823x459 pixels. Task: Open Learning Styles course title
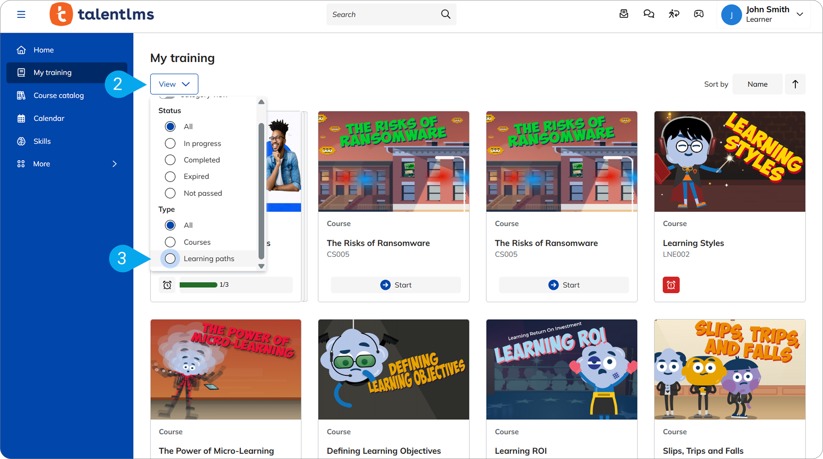[693, 243]
